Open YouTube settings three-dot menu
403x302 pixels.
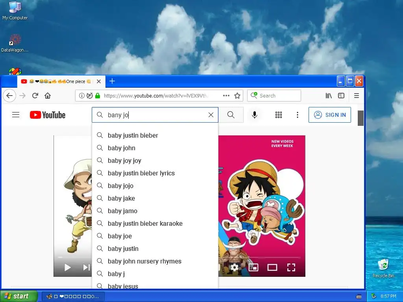298,115
